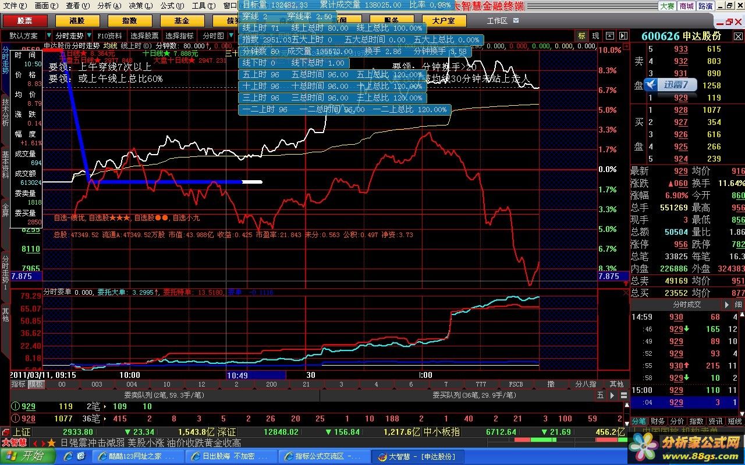Open the 分析(A) menu
Viewport: 745px width, 465px height.
pyautogui.click(x=109, y=6)
